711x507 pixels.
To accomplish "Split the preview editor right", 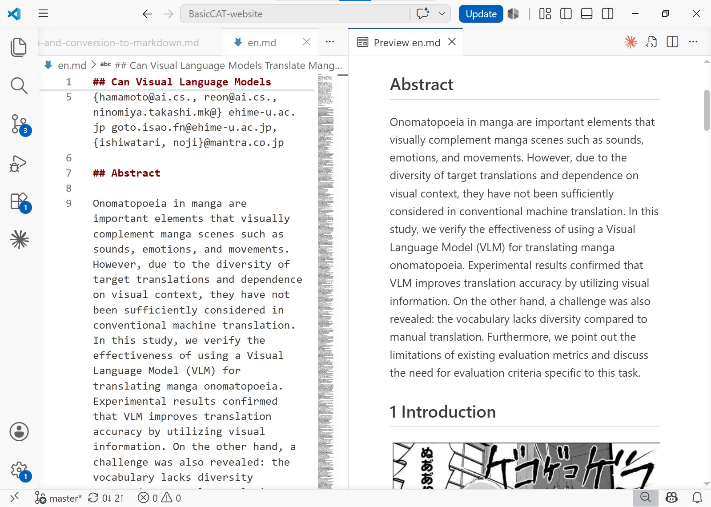I will click(672, 42).
